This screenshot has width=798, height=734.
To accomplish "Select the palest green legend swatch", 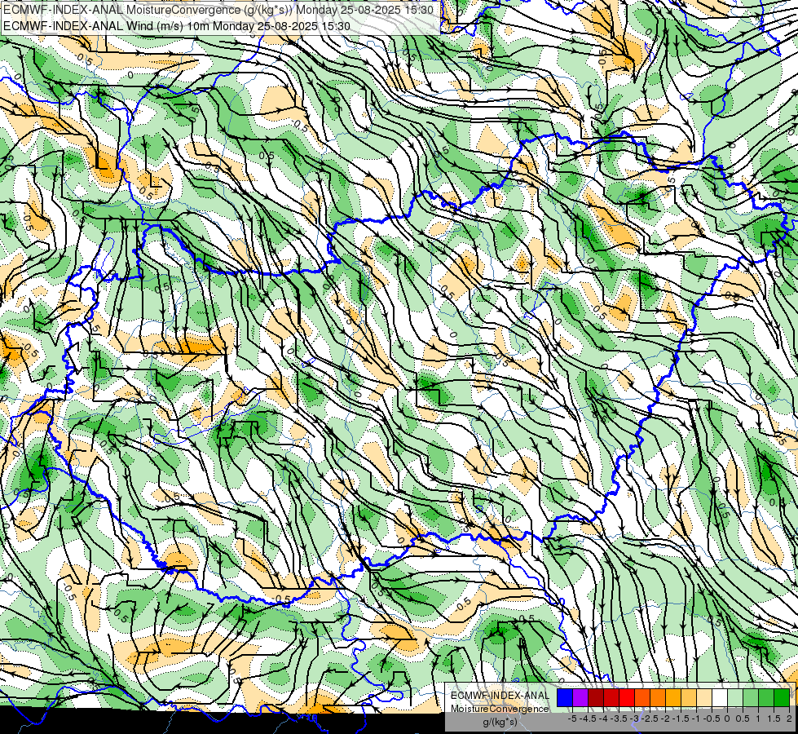I will coord(735,697).
